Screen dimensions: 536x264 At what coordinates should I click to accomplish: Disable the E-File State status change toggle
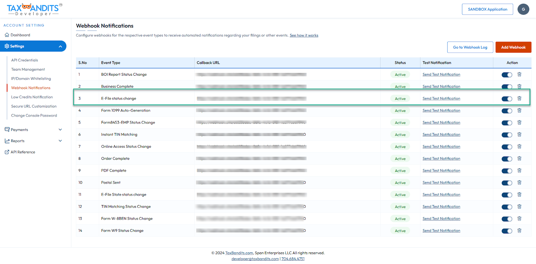click(507, 195)
